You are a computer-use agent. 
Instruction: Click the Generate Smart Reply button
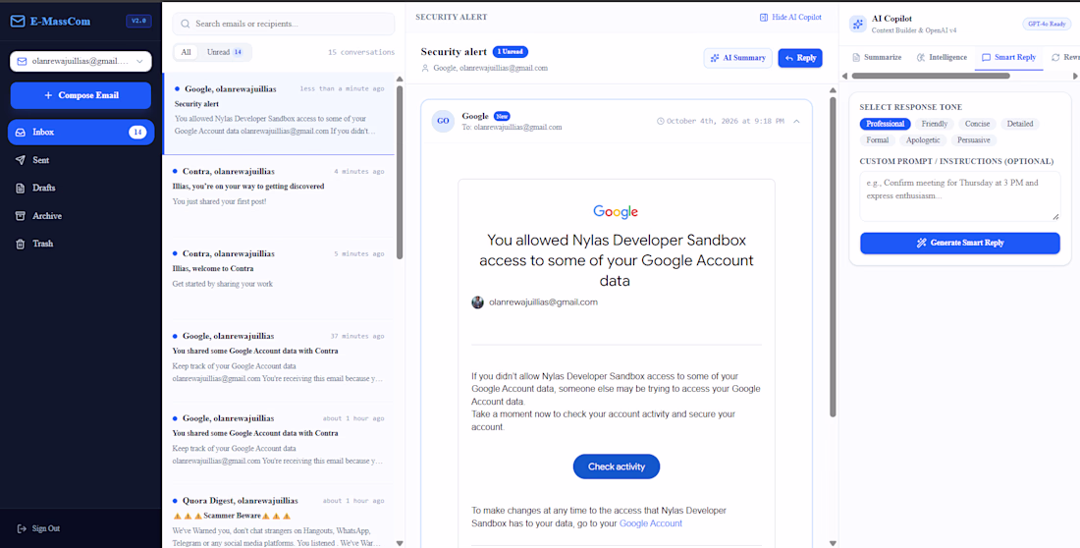pos(959,243)
